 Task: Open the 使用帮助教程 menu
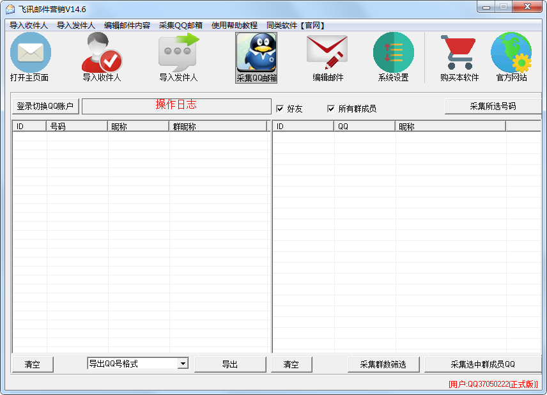234,26
